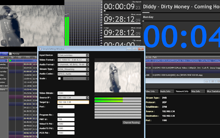Click the Protocol value UDP
This screenshot has height=138, width=220.
pos(164,102)
